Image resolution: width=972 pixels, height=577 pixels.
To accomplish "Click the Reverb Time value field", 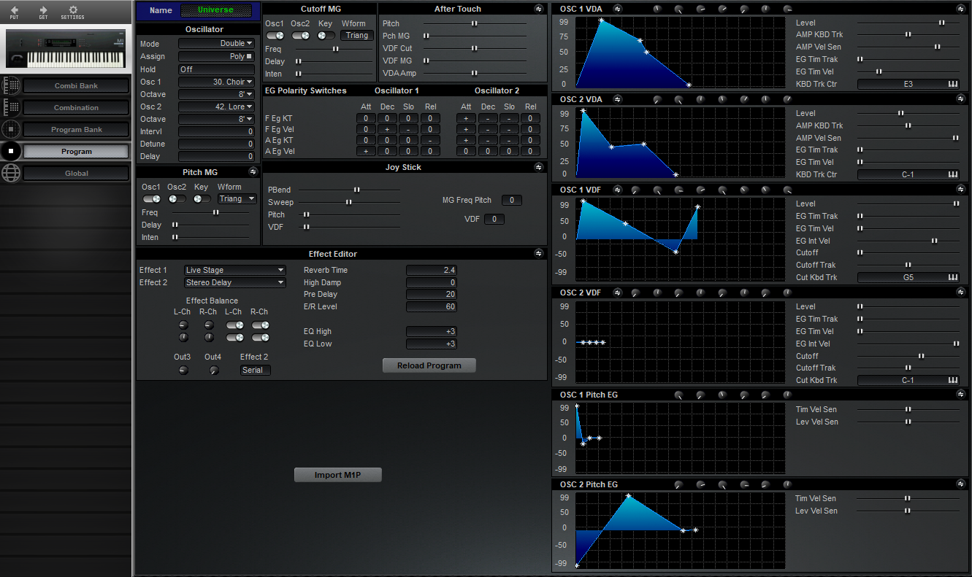I will point(431,270).
